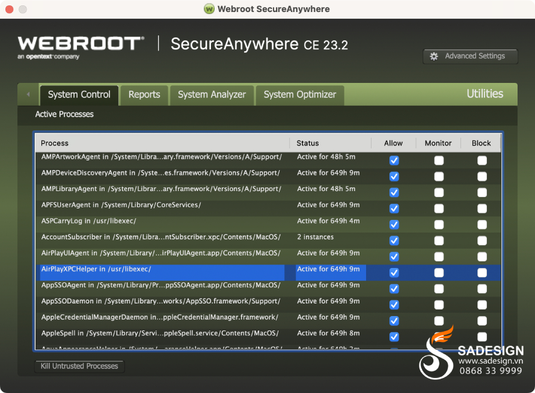
Task: Set Block for AccountSubscriber
Action: [x=482, y=240]
